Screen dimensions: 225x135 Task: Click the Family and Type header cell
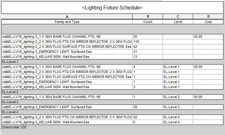[x=67, y=22]
